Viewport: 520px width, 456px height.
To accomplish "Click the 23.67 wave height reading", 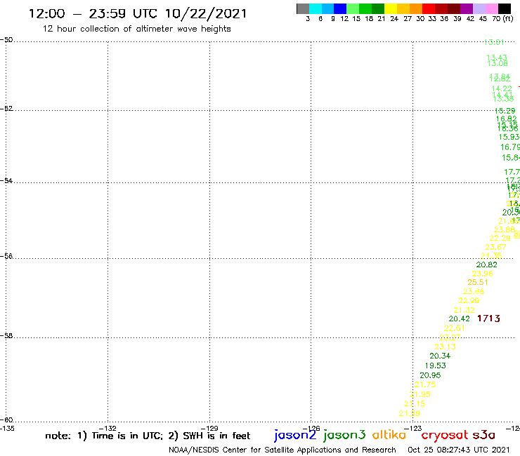I will click(496, 247).
